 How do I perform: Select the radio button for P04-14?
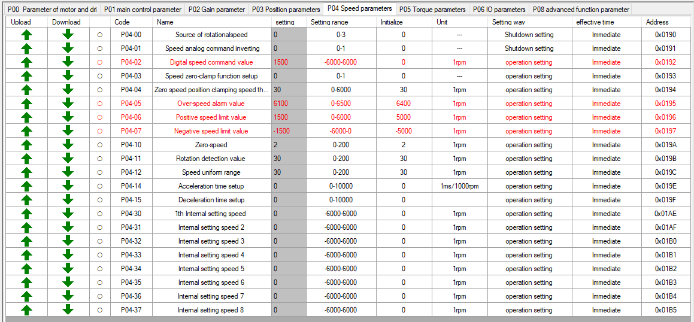tap(99, 186)
